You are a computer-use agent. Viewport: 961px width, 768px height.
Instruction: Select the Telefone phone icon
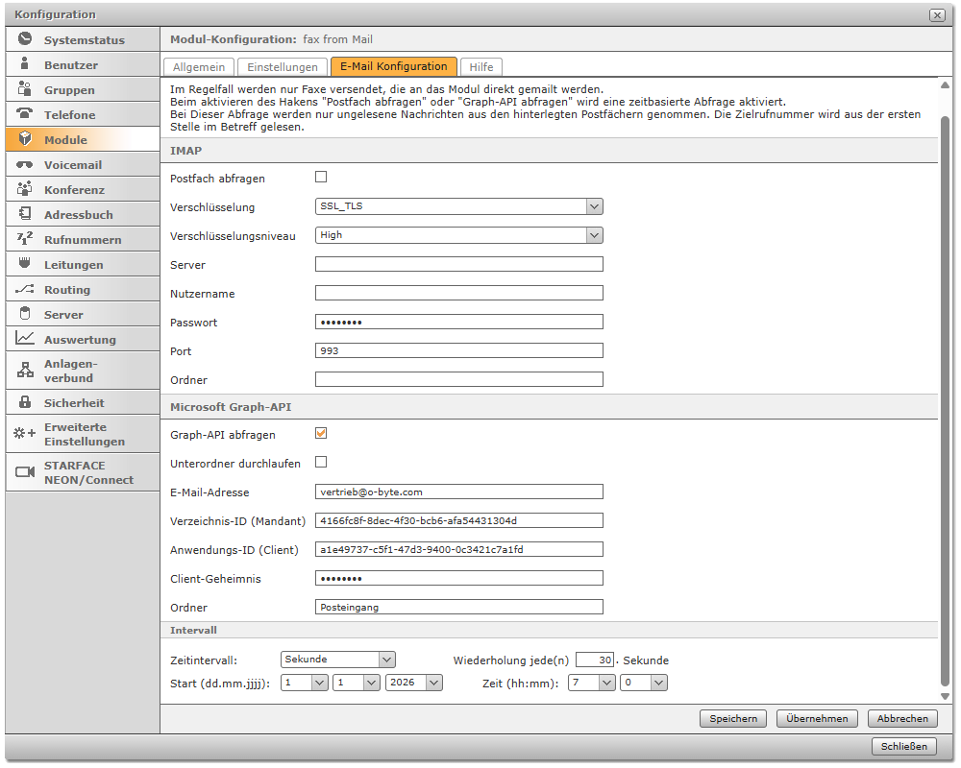click(25, 114)
